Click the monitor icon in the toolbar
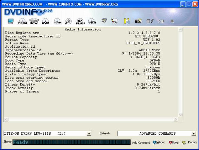Image resolution: width=199 pixels, height=150 pixels. 11,21
